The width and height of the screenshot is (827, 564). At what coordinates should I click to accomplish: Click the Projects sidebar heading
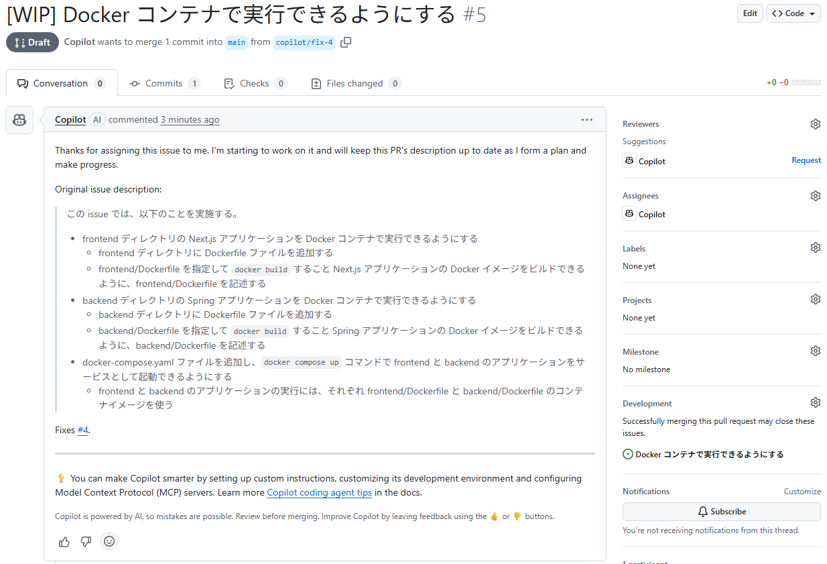pyautogui.click(x=637, y=300)
